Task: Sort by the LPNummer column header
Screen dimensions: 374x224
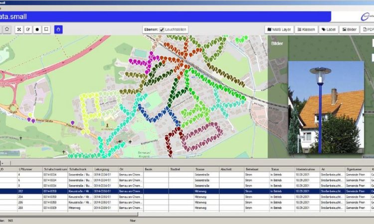Action: 30,169
